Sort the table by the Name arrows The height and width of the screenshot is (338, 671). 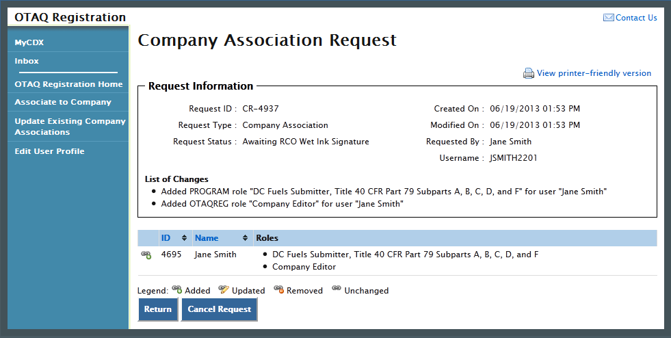point(245,238)
